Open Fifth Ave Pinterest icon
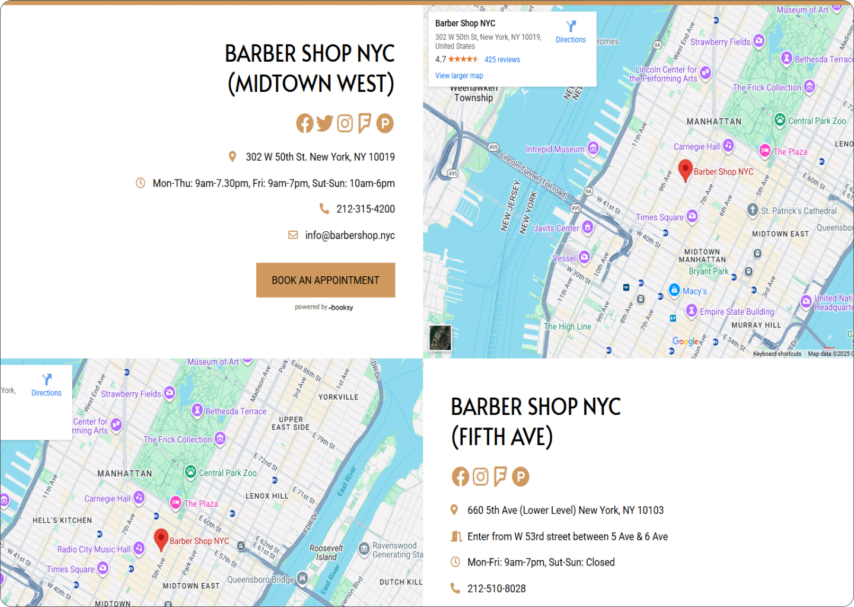The image size is (854, 607). click(x=521, y=477)
